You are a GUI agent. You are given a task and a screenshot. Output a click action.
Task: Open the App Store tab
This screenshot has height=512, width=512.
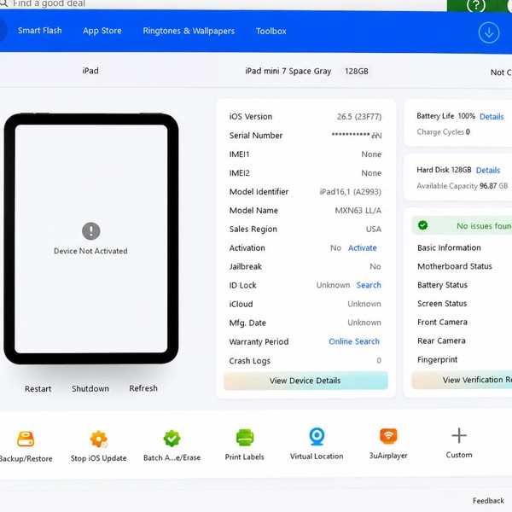coord(102,31)
